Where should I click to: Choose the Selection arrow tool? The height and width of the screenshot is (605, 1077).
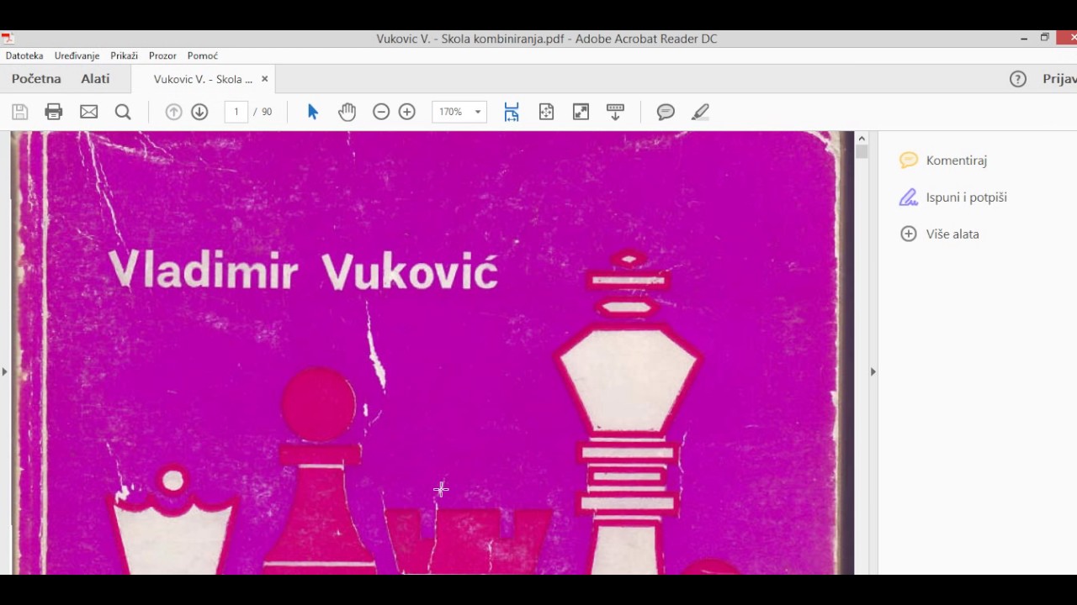point(313,112)
